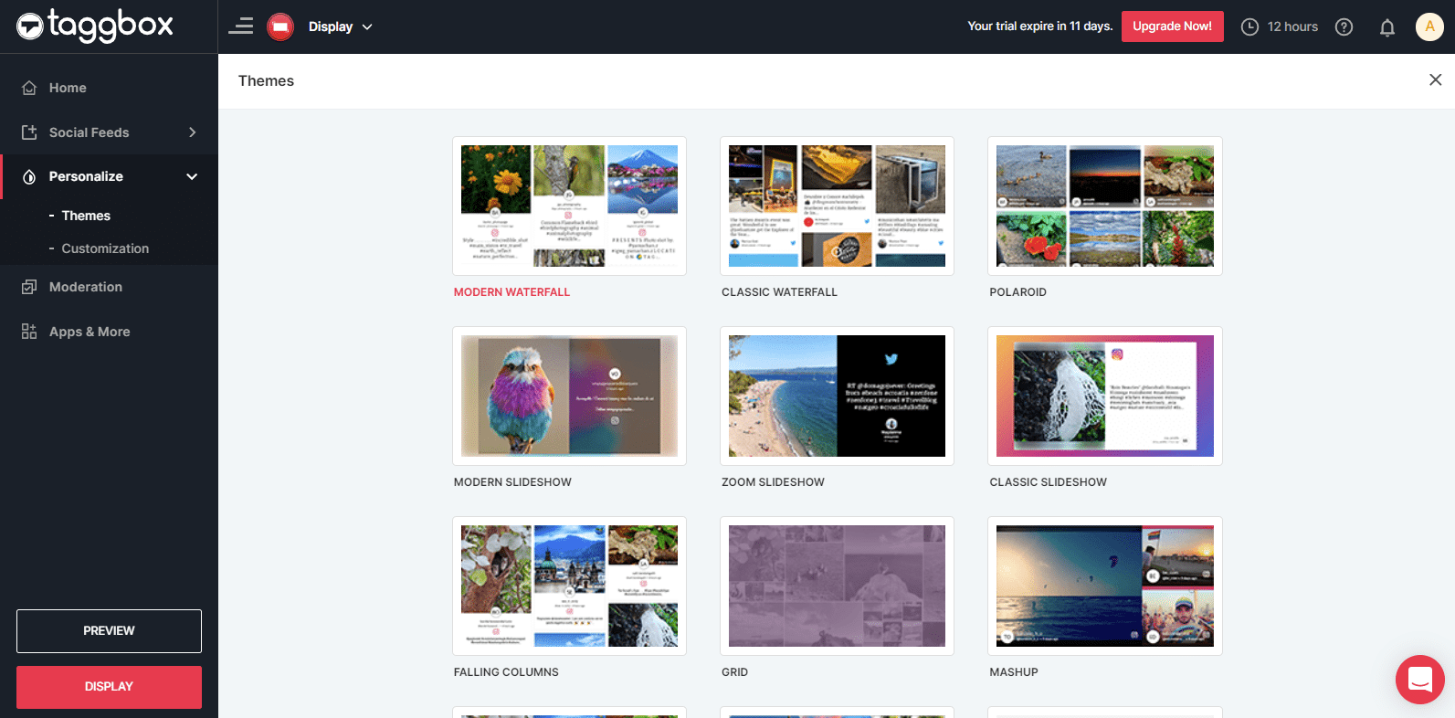Screen dimensions: 1455x718
Task: Click the red Display wall icon
Action: click(280, 26)
